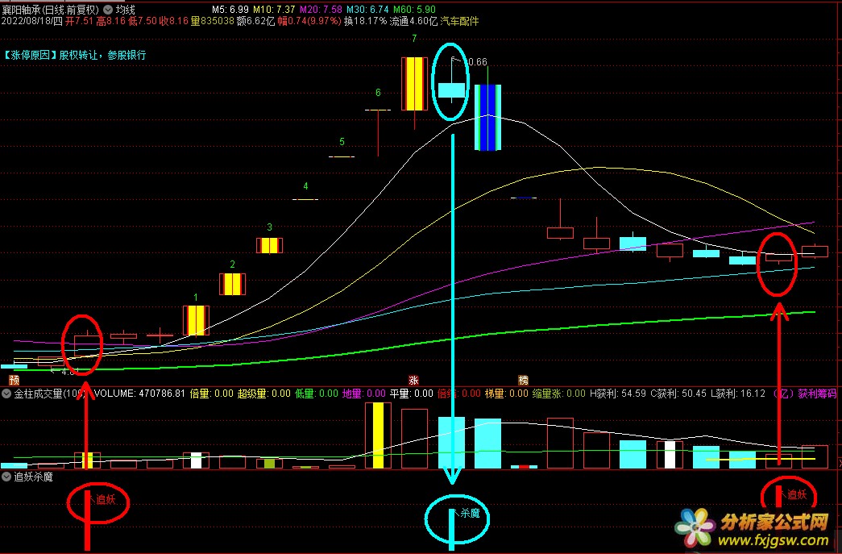Viewport: 842px width, 554px height.
Task: Select the M60: 5.90 average value
Action: pos(414,10)
